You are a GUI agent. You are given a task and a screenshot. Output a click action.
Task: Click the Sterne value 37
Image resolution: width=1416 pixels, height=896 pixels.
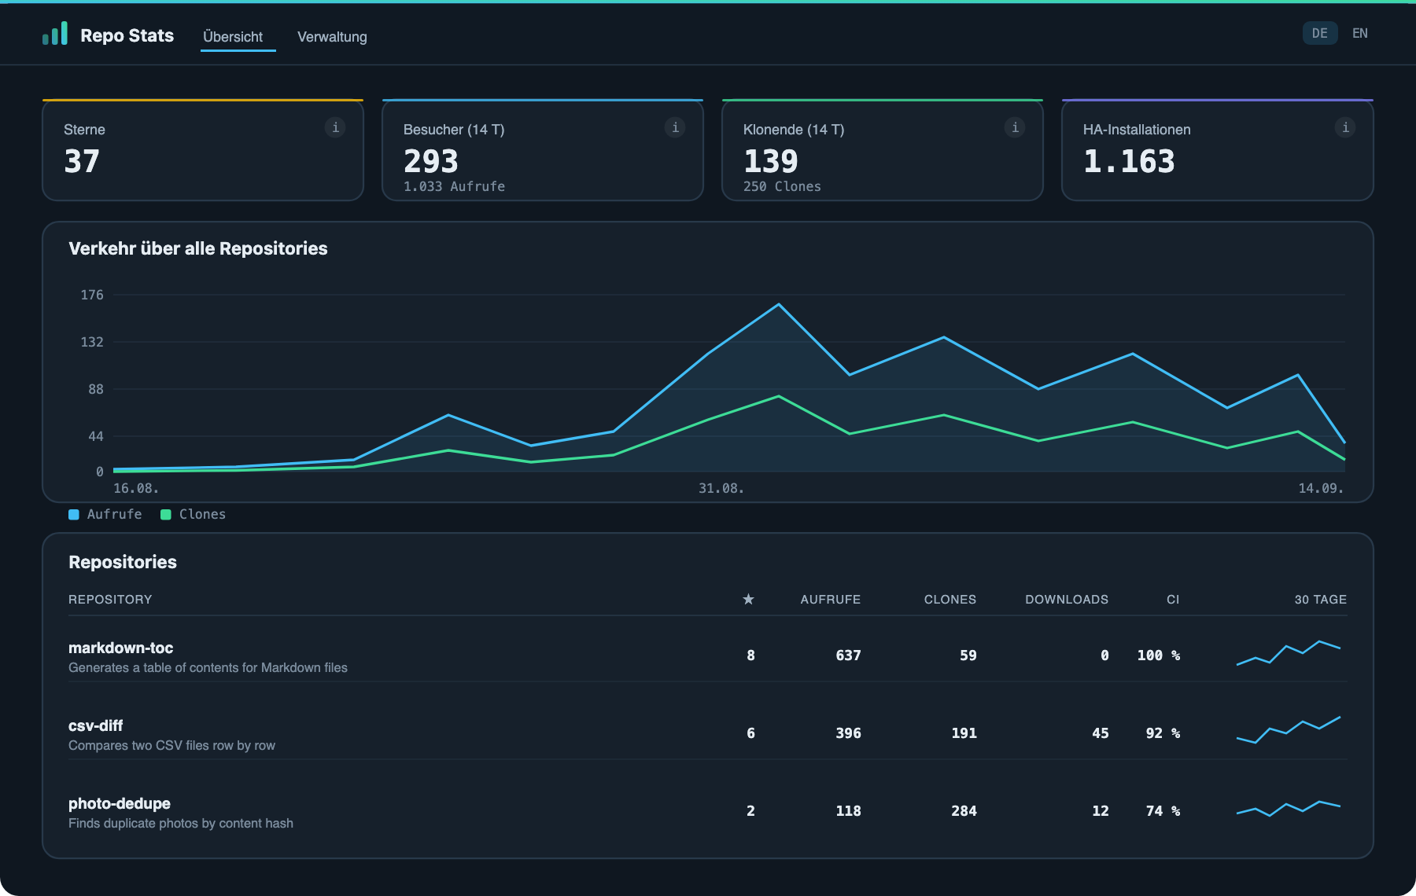[82, 161]
